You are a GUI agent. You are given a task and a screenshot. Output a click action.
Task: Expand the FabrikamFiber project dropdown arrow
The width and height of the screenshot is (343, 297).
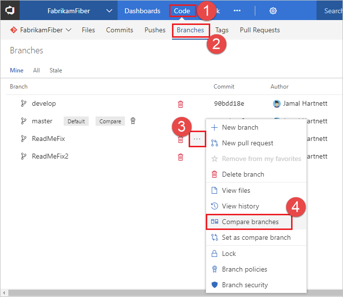(x=109, y=11)
